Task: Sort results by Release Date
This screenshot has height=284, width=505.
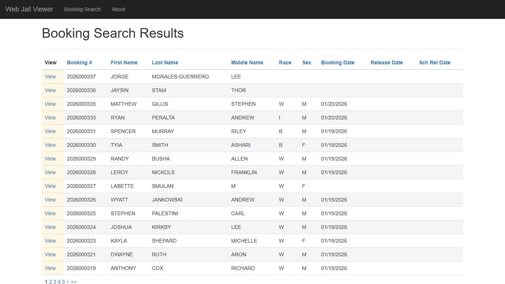Action: point(386,62)
